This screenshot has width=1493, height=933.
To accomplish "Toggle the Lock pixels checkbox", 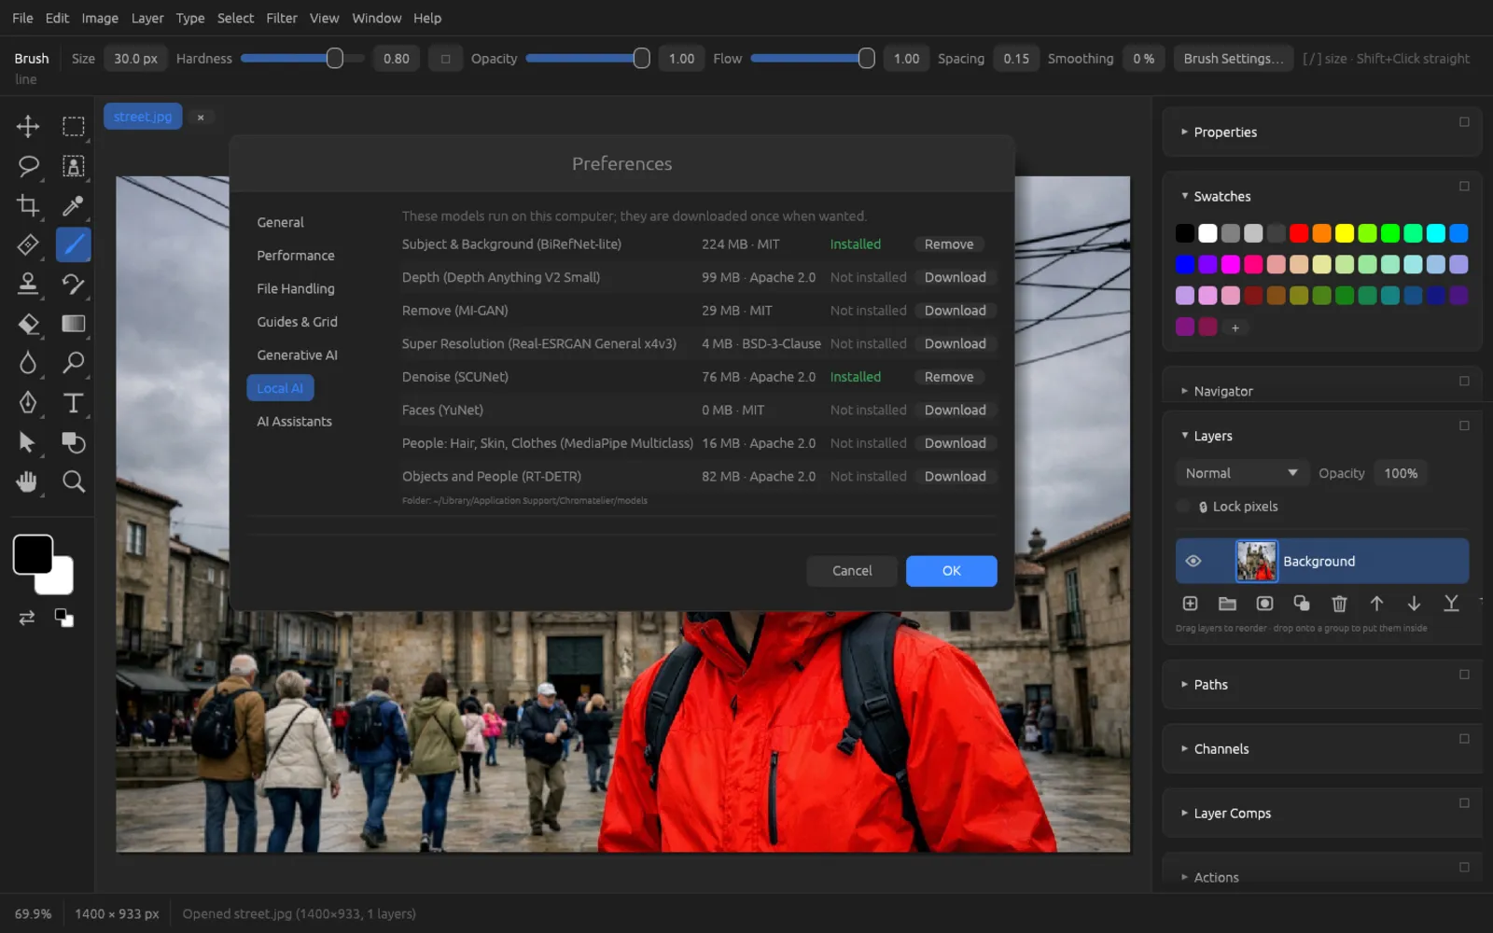I will pos(1183,507).
